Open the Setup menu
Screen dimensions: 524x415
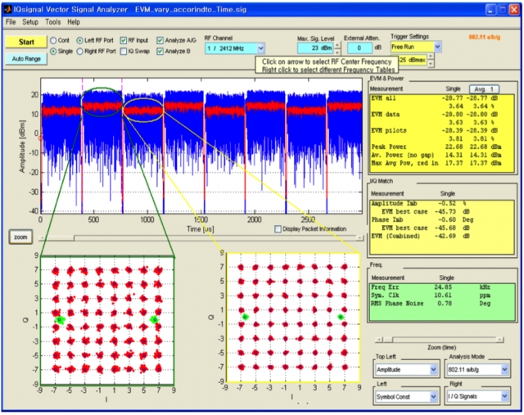[x=30, y=22]
